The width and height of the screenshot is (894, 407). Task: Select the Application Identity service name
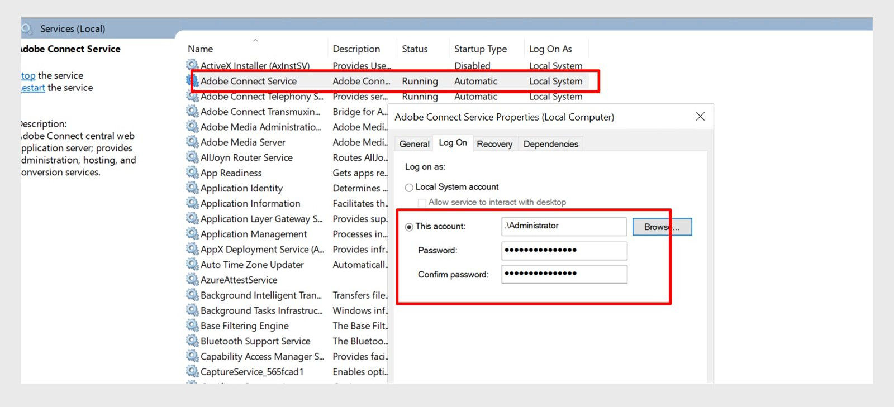click(241, 188)
